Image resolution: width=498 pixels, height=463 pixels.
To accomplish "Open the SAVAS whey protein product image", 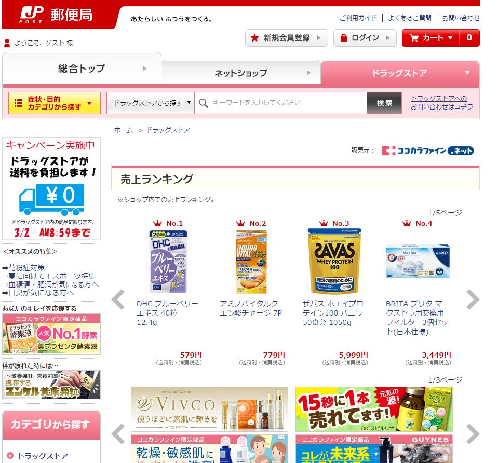I will click(334, 261).
